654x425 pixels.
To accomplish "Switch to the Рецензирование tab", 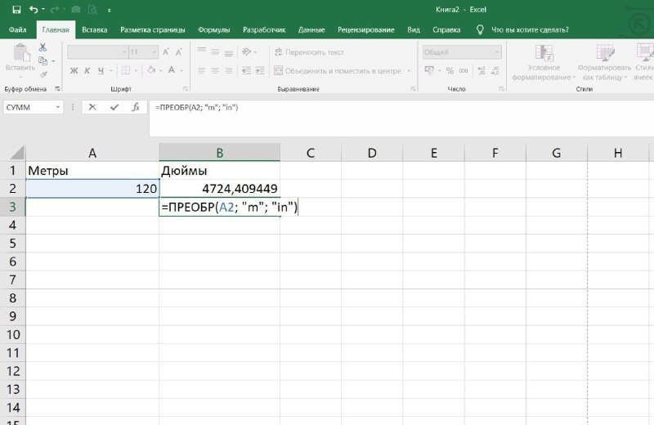I will point(365,29).
